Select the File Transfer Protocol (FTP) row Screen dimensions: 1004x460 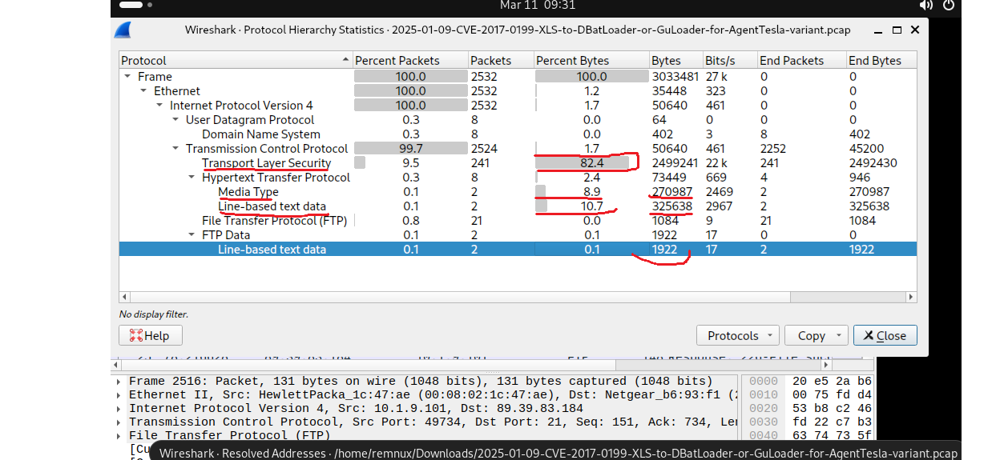click(518, 221)
